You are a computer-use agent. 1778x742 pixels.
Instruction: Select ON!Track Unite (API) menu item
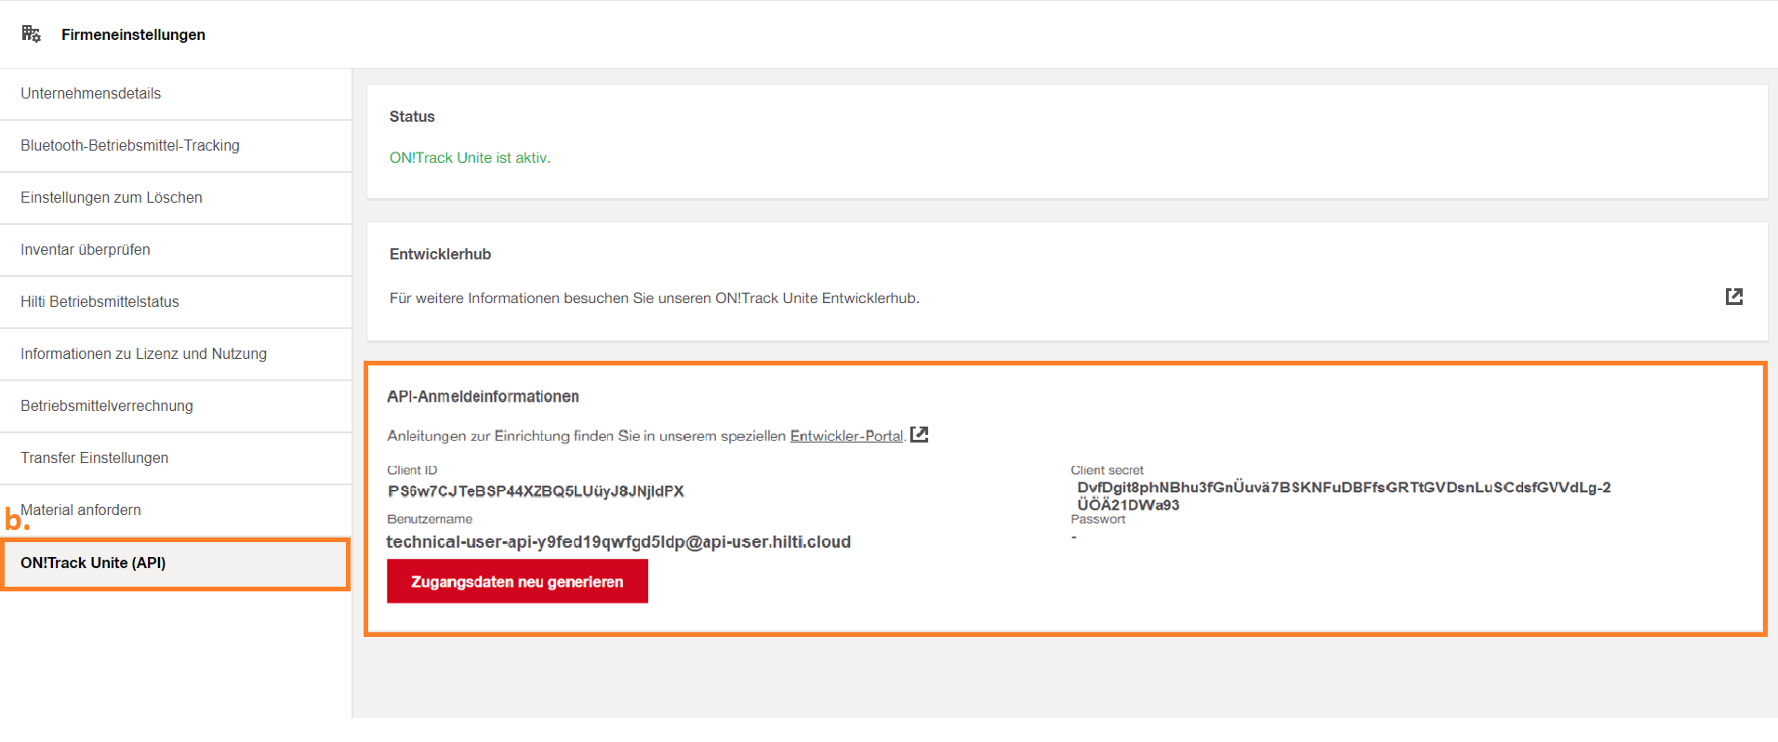pyautogui.click(x=176, y=563)
